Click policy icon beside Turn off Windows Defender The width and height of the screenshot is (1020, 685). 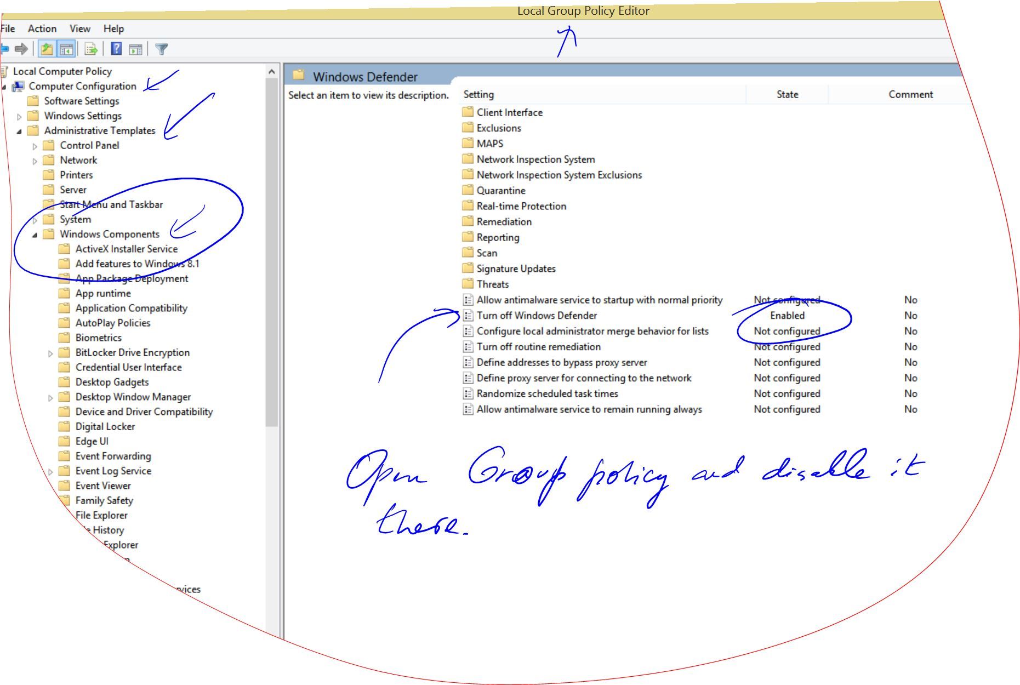point(468,315)
